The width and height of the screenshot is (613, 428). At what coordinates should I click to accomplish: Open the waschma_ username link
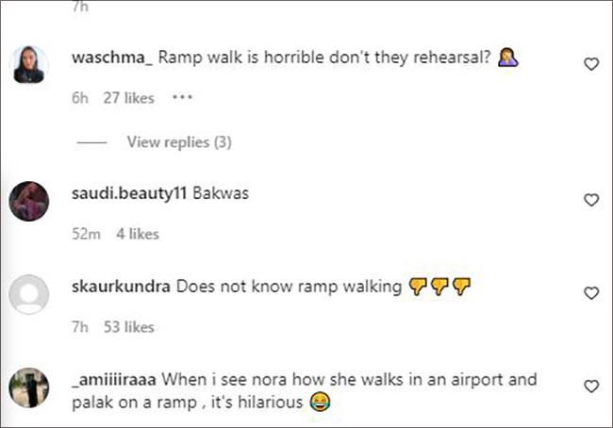point(112,57)
